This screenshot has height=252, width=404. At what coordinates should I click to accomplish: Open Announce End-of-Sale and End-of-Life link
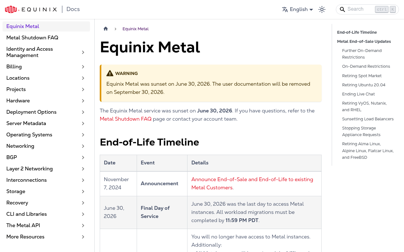252,184
